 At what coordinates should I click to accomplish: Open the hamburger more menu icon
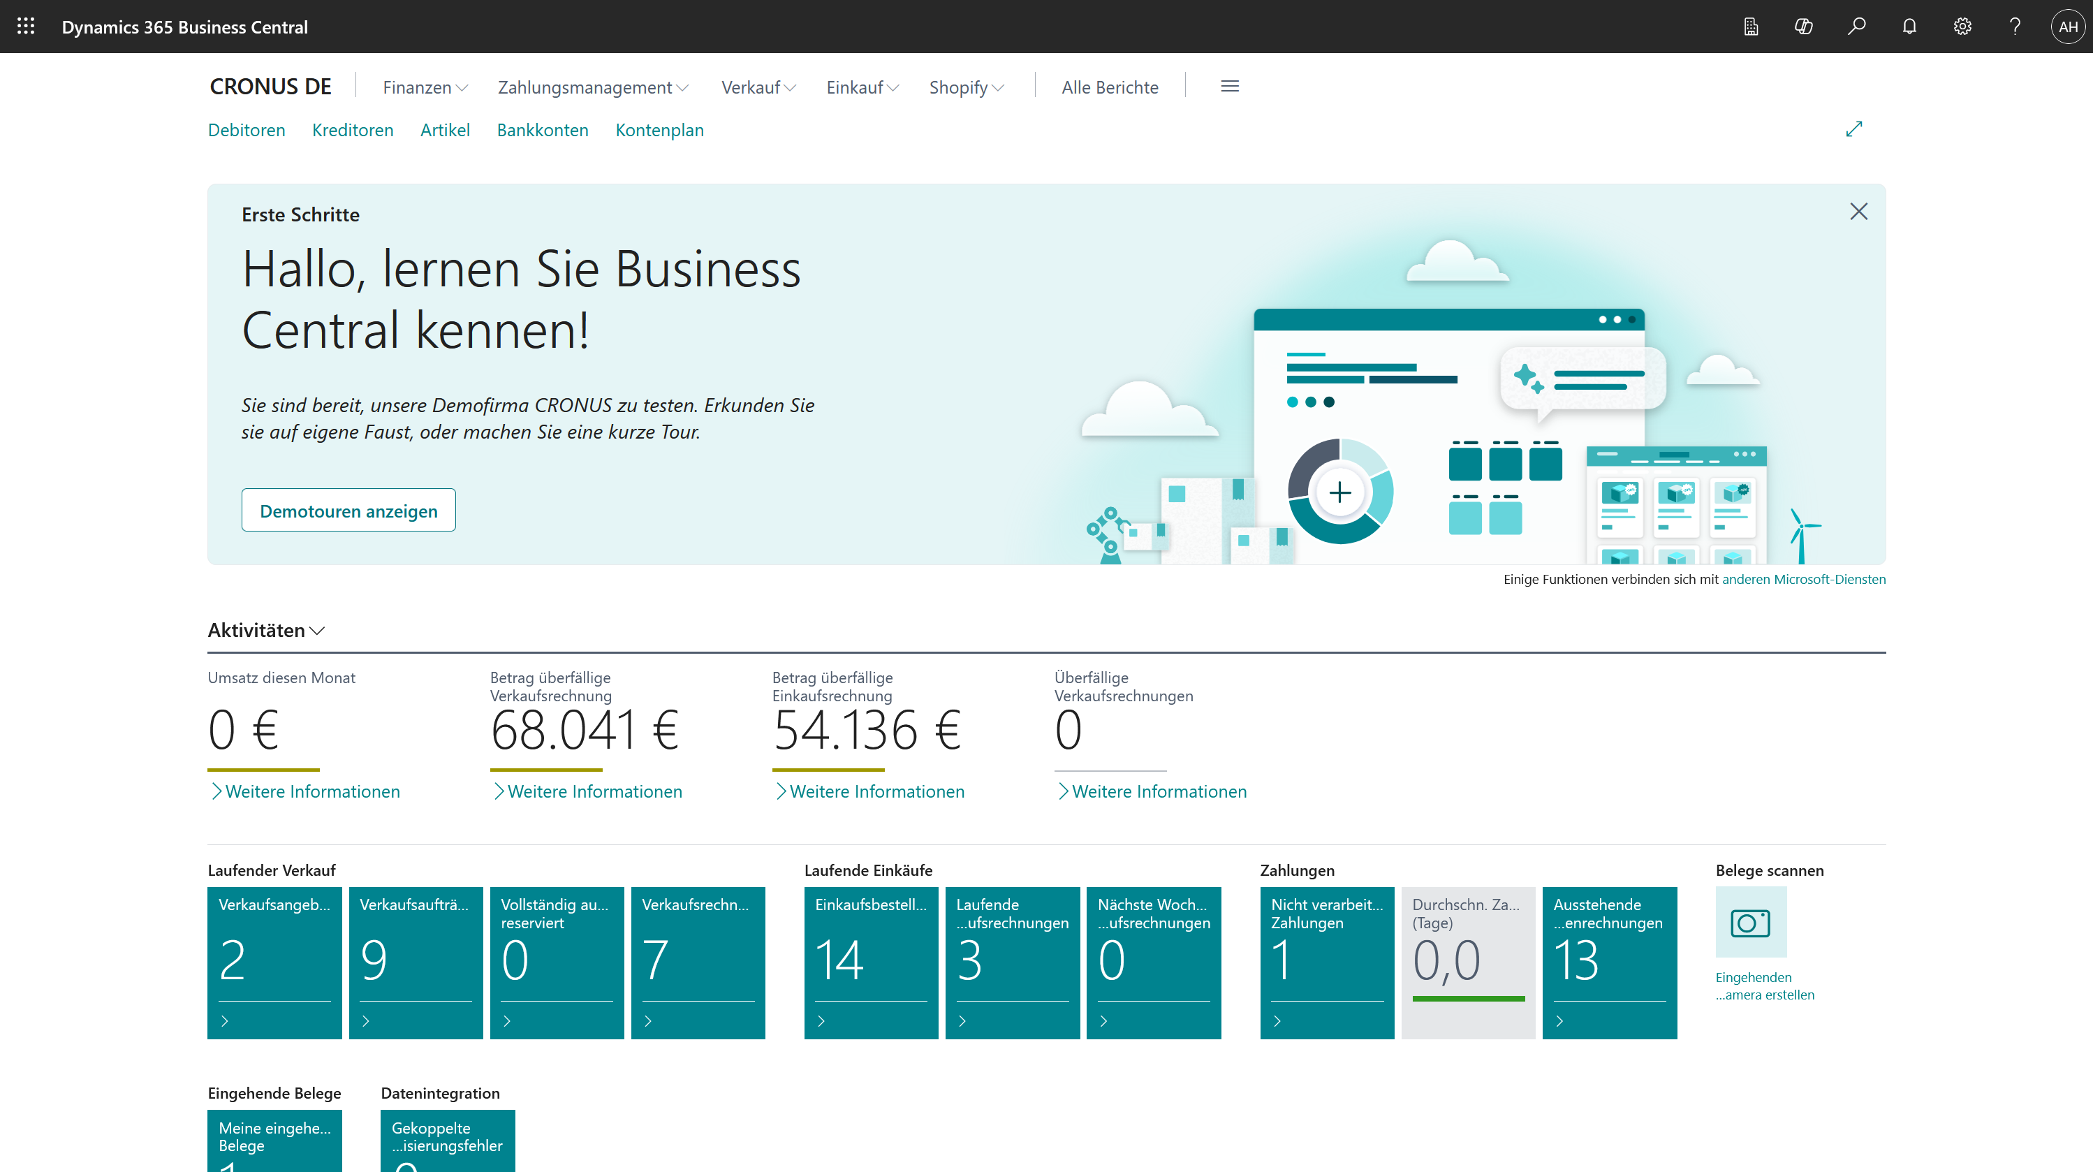point(1229,86)
